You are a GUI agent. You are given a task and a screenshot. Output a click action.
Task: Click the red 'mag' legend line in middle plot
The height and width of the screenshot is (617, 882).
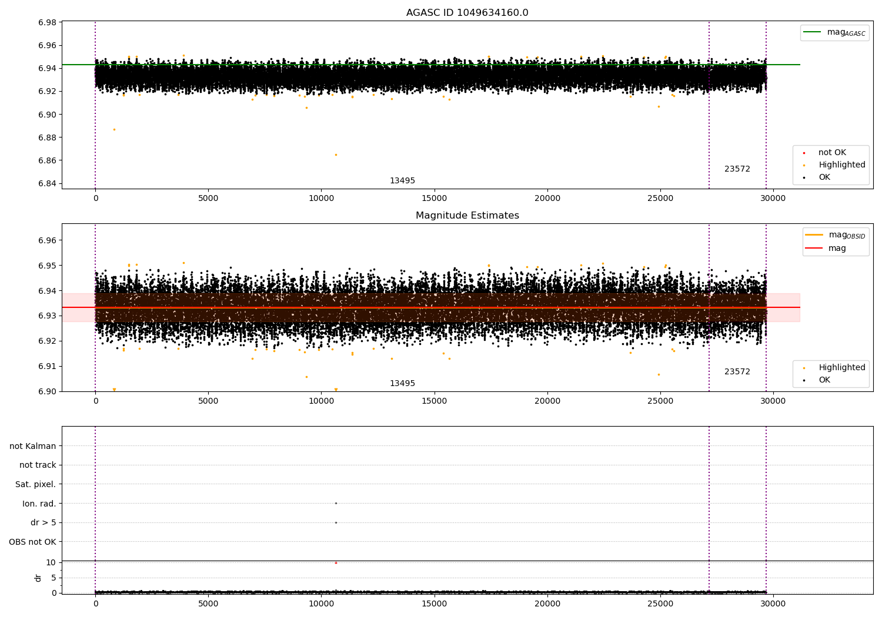click(x=814, y=249)
